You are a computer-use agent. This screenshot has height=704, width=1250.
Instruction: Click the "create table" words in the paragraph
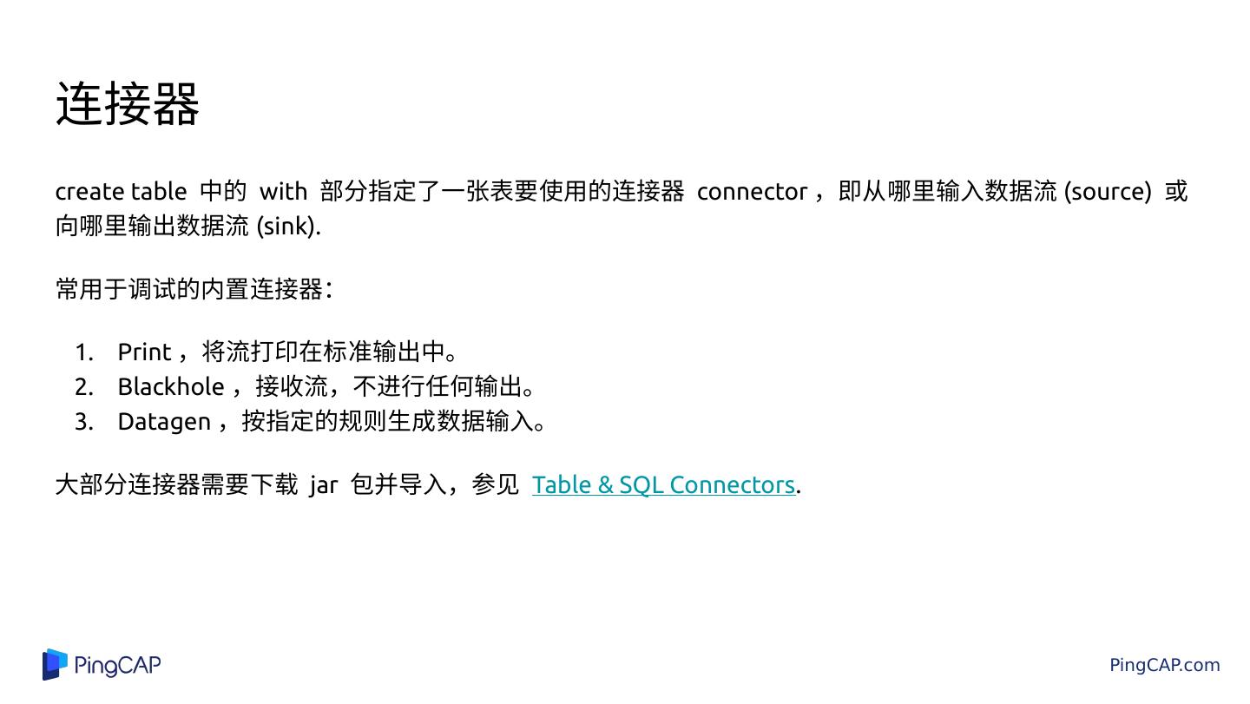click(x=121, y=191)
